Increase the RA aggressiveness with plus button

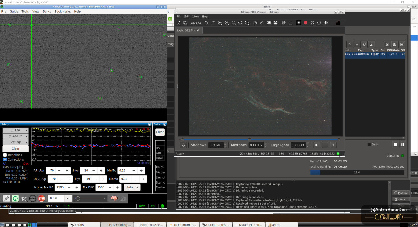click(x=67, y=171)
